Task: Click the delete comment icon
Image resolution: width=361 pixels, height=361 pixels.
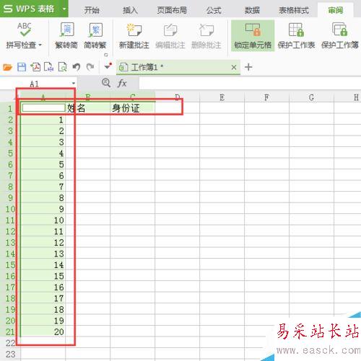Action: click(x=206, y=30)
